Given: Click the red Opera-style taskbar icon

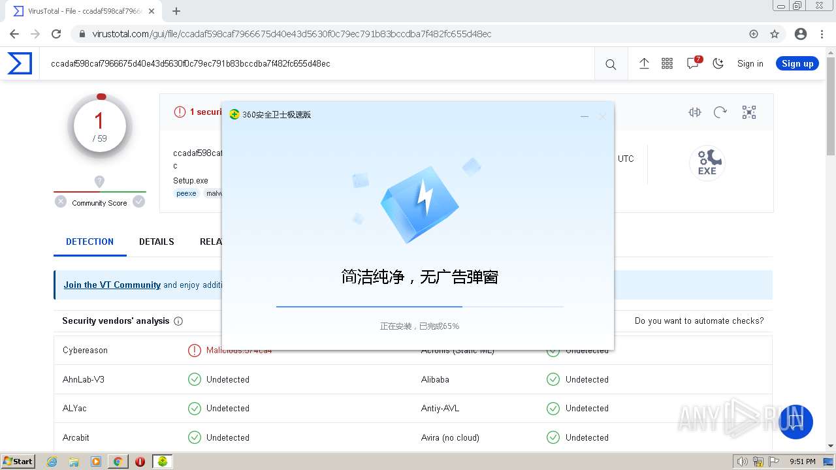Looking at the screenshot, I should 140,462.
